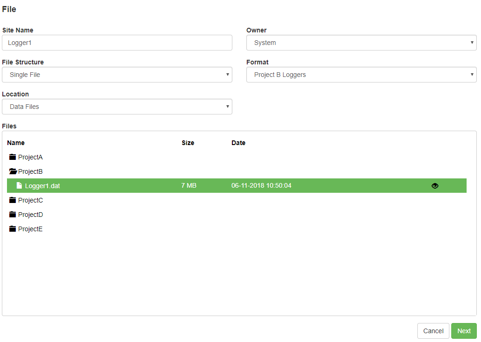
Task: Click the ProjectC folder icon
Action: (x=13, y=200)
